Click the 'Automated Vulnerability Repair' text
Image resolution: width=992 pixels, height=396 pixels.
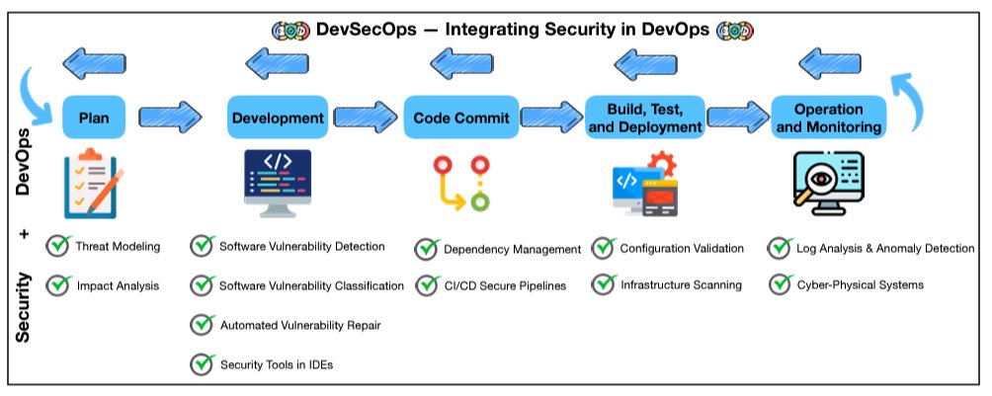pos(300,326)
